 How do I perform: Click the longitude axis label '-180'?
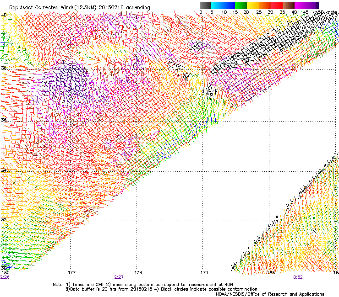[5, 272]
